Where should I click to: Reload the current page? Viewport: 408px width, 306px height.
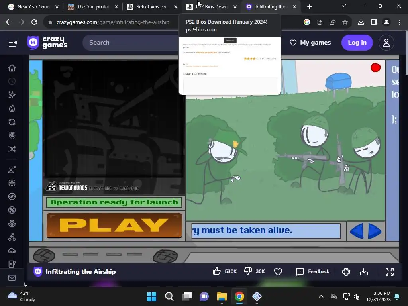[34, 22]
